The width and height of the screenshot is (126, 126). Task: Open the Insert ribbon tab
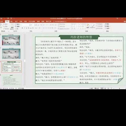coord(12,22)
